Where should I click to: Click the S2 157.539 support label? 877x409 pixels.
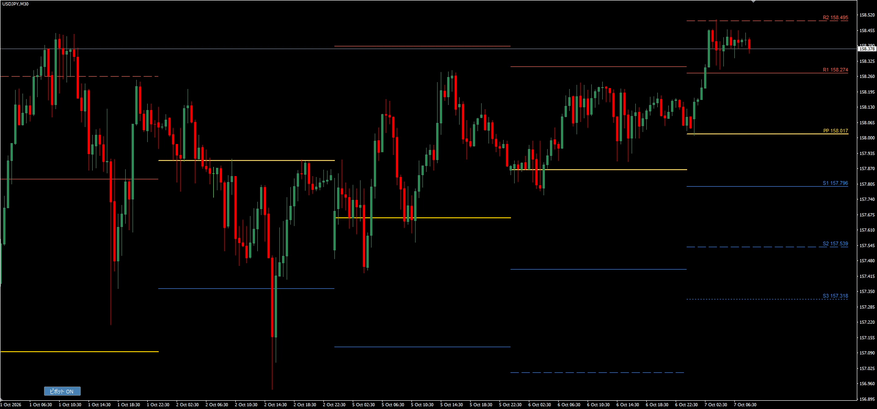pos(835,244)
